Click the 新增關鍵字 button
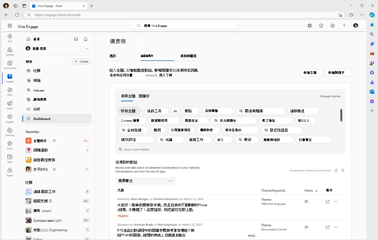 338,73
